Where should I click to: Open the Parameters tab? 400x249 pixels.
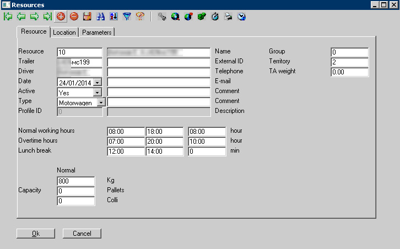[x=96, y=33]
